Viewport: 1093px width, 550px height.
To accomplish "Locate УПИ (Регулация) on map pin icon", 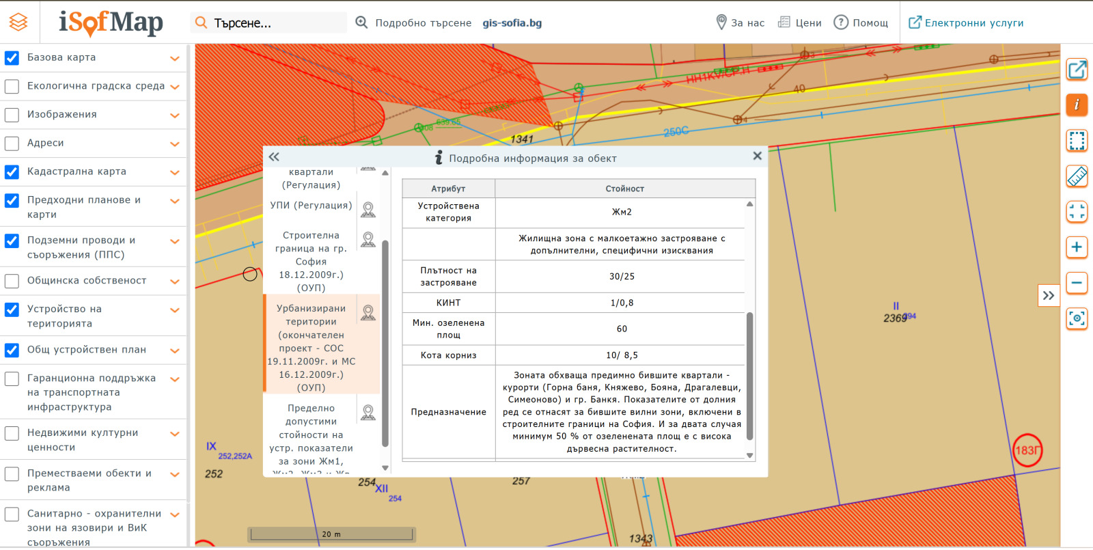I will [x=368, y=209].
